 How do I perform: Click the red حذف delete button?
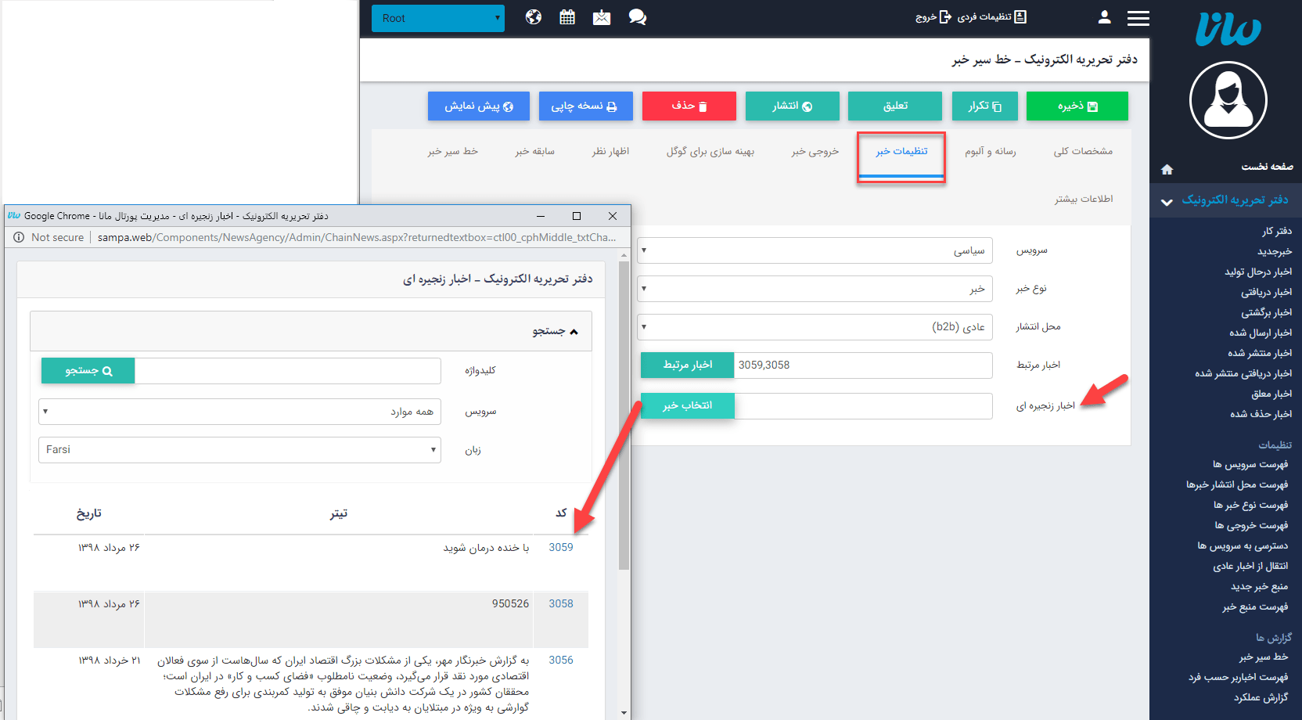point(689,106)
